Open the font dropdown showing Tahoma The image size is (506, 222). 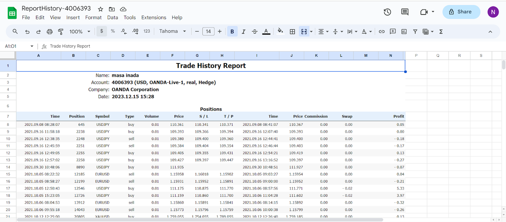[x=173, y=31]
